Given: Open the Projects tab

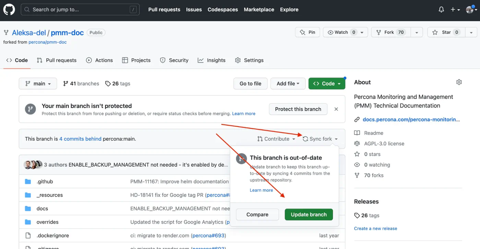Looking at the screenshot, I should click(x=136, y=60).
